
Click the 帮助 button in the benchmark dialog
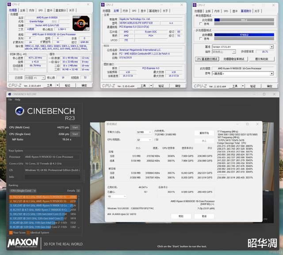point(181,216)
